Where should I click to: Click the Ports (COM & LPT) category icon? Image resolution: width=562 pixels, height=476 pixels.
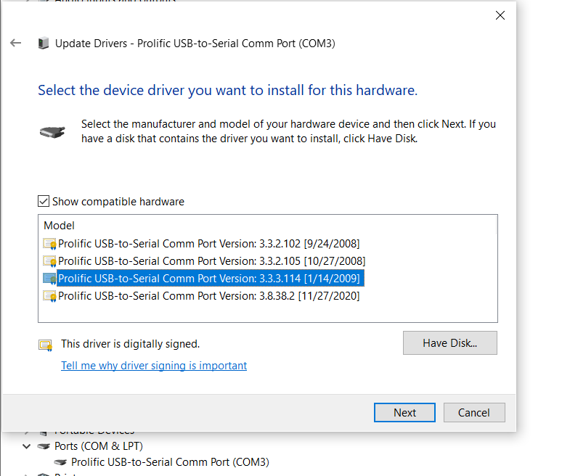pyautogui.click(x=44, y=446)
